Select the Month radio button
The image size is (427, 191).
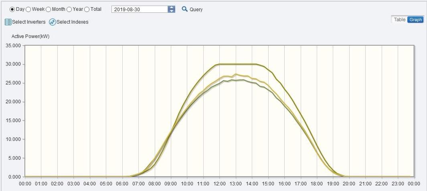(48, 9)
